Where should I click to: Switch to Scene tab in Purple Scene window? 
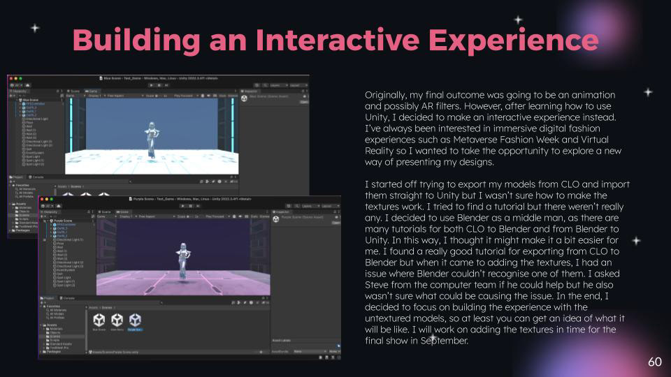(x=104, y=212)
